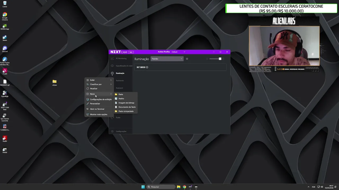Expand the Classificar por submenu
The height and width of the screenshot is (190, 339).
(99, 84)
